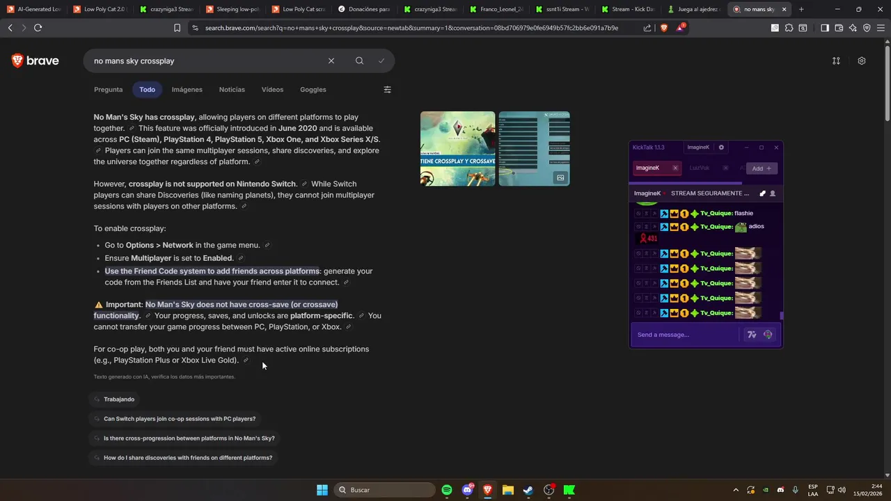Open the crossplay y crossave thumbnail image
Image resolution: width=891 pixels, height=501 pixels.
tap(458, 149)
